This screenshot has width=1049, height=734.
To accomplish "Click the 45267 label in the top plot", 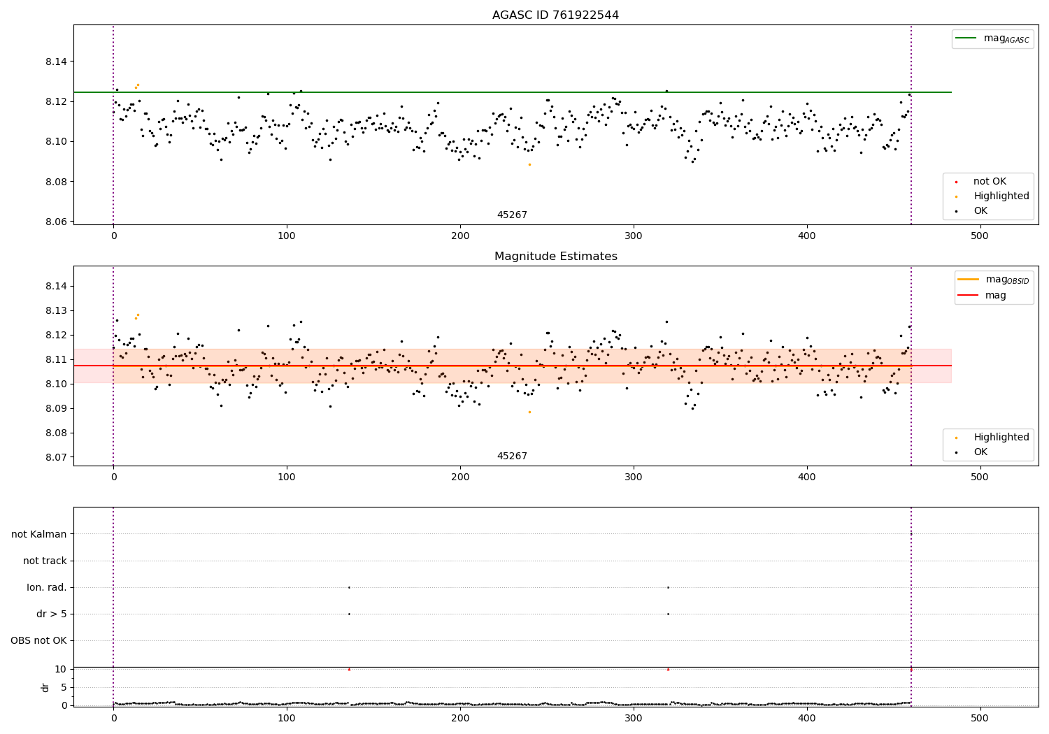I will coord(512,215).
